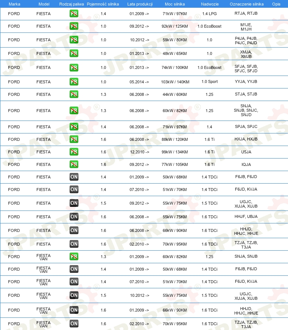Select the 'SFJA, SFJB, SFJC, SFJD' cell
The image size is (288, 330).
(x=246, y=69)
